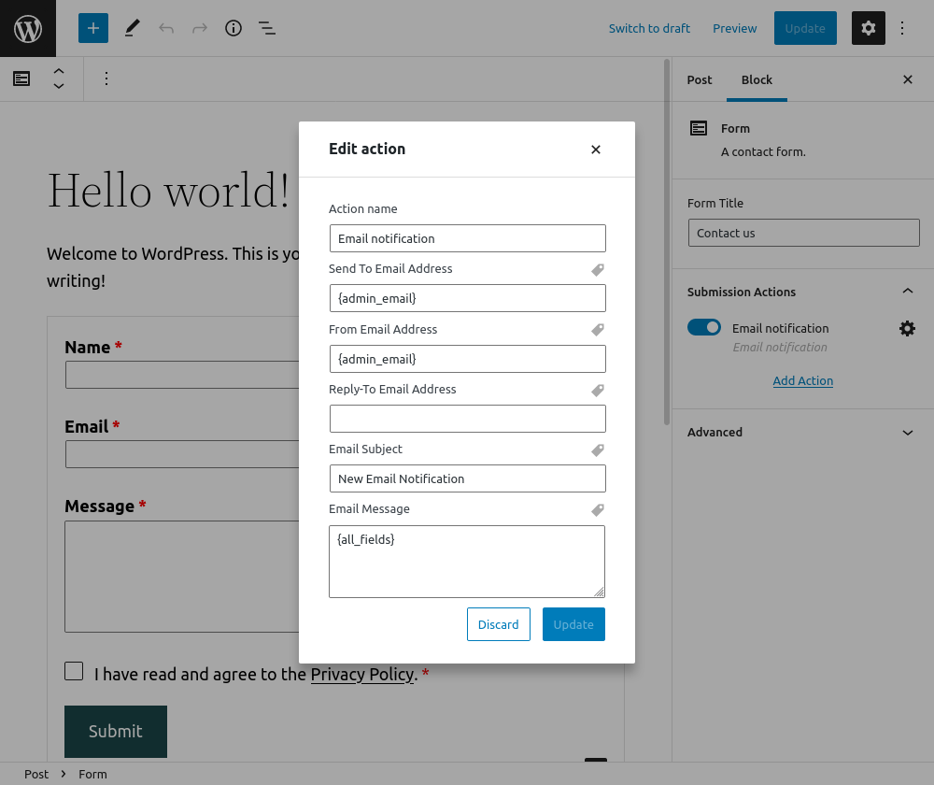Screen dimensions: 934x785
Task: Click the Reply-To Email Address field
Action: [x=467, y=419]
